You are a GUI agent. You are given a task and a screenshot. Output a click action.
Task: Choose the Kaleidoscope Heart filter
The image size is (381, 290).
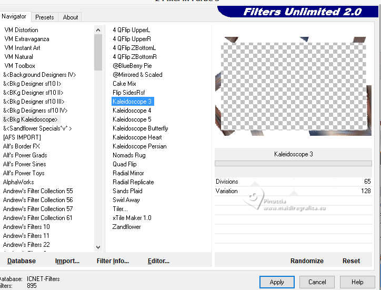pyautogui.click(x=137, y=137)
